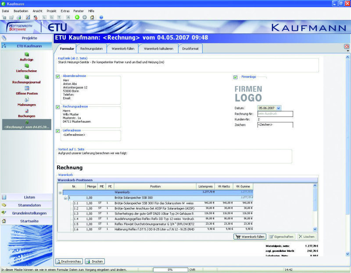This screenshot has width=351, height=273.
Task: Click the L toolbar icon
Action: (44, 17)
